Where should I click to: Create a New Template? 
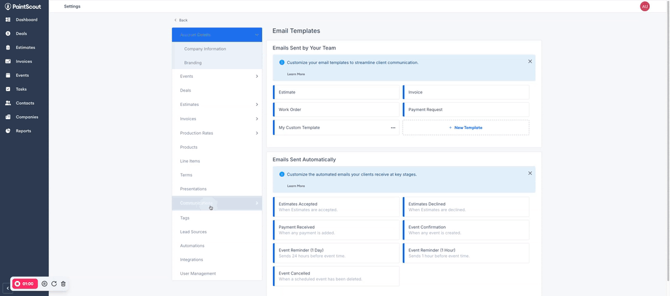click(x=466, y=127)
